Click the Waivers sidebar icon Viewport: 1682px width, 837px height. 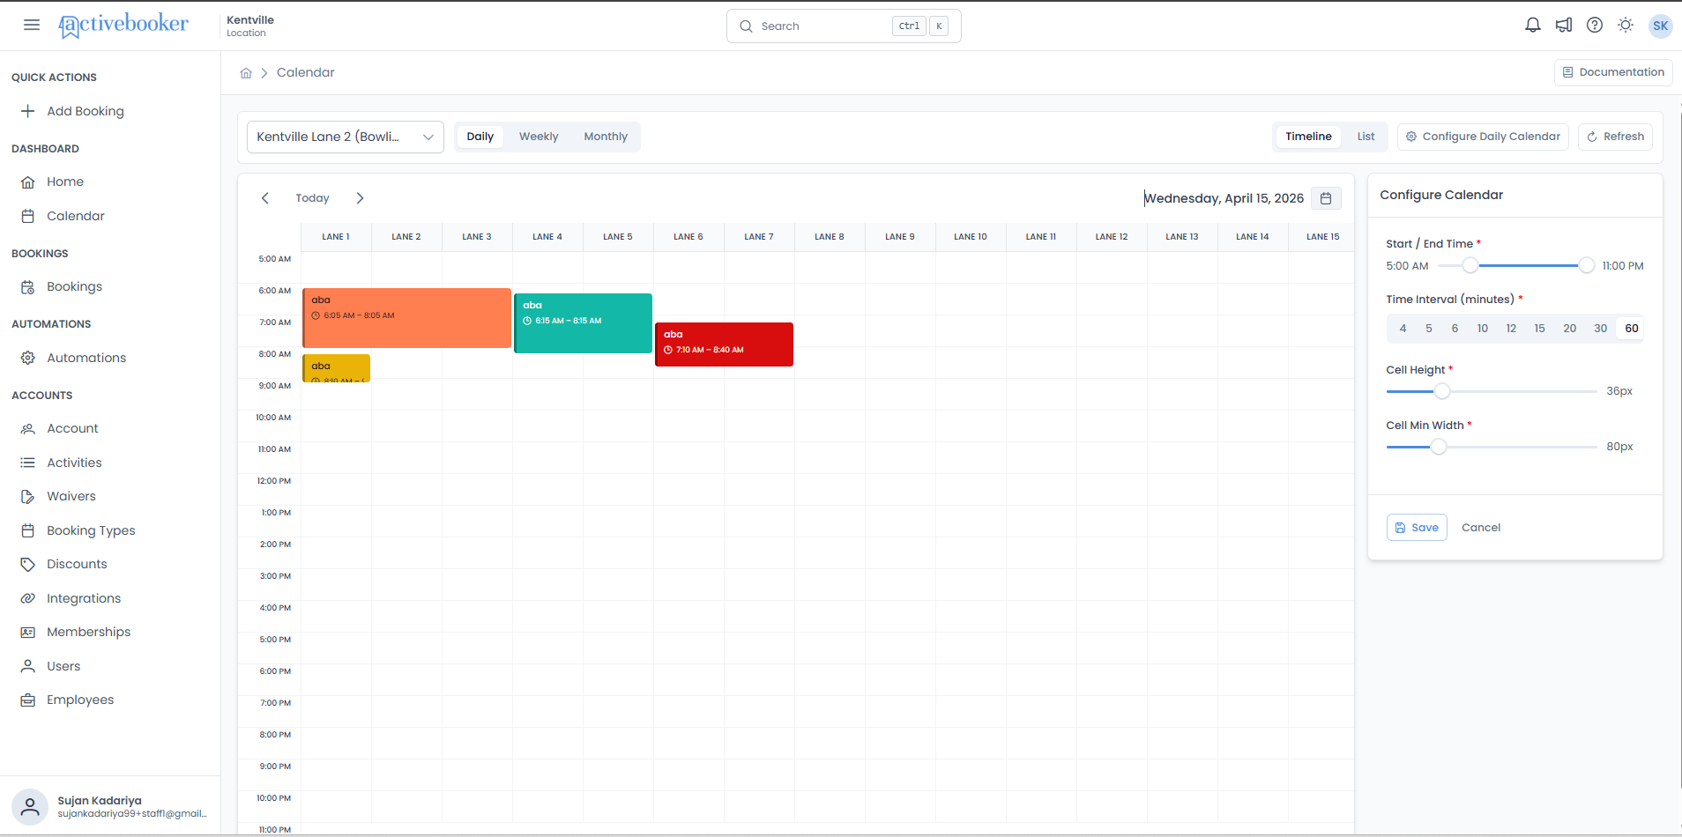point(28,497)
